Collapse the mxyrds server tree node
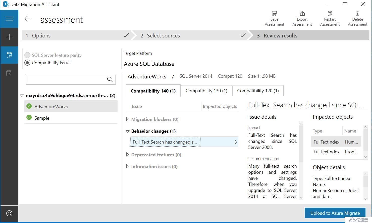 point(22,96)
